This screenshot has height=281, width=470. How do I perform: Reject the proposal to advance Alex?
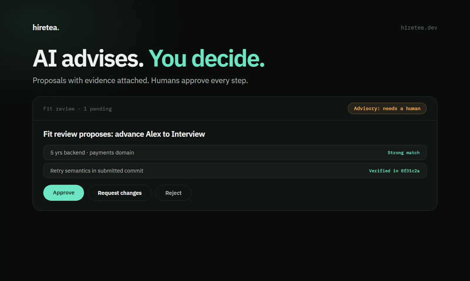[x=173, y=193]
